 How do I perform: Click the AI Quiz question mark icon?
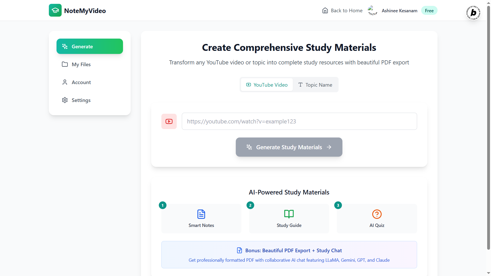pyautogui.click(x=377, y=214)
